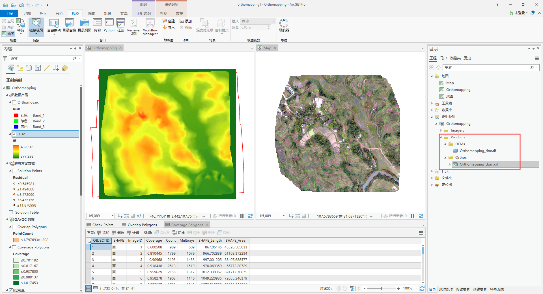The height and width of the screenshot is (294, 543).
Task: Enable the Solution Points layer checkbox
Action: (x=14, y=171)
